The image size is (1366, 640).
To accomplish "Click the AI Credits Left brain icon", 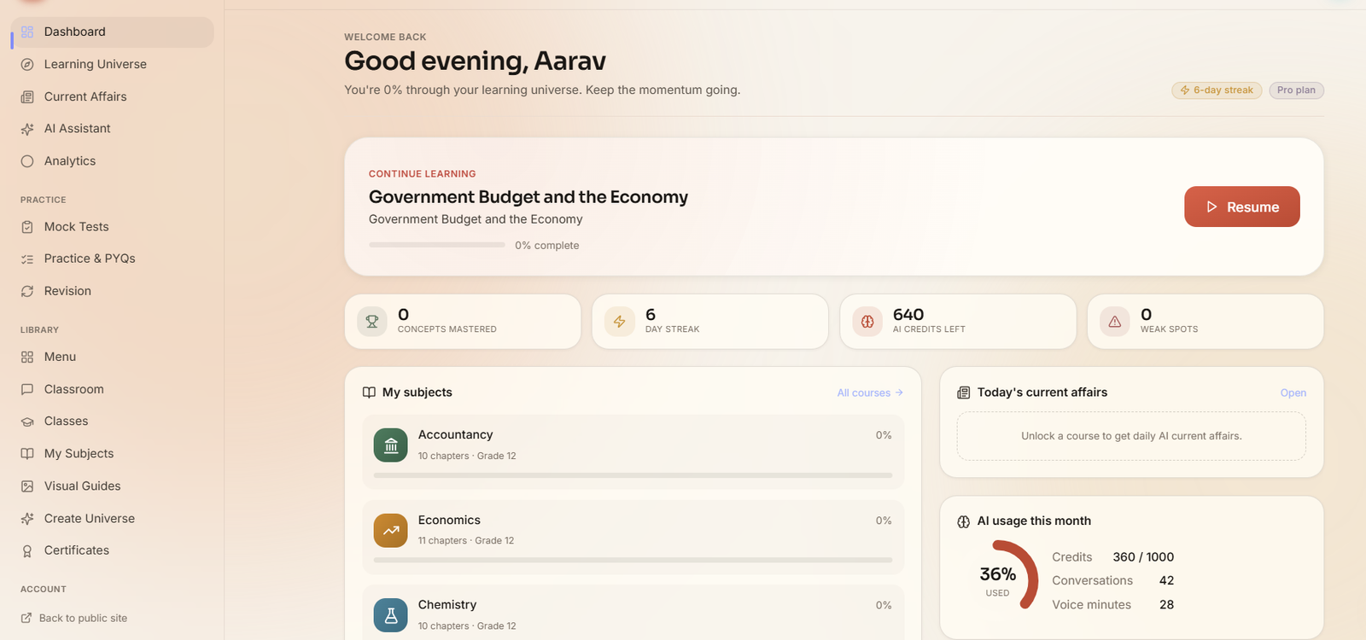I will [867, 322].
